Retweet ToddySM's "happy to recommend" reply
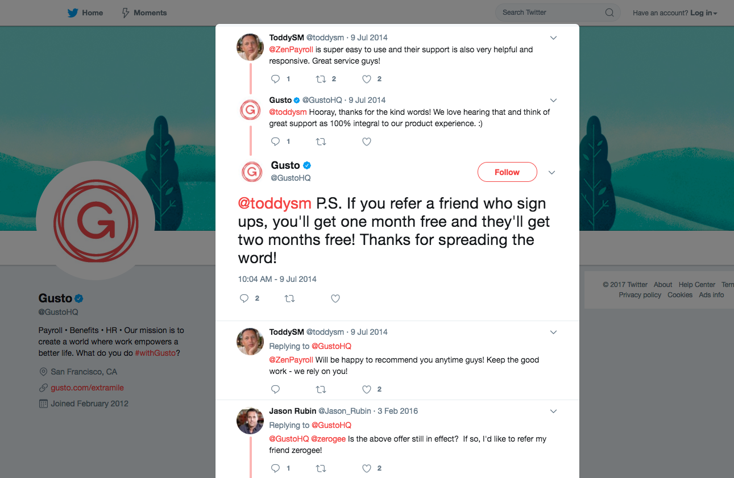 click(x=321, y=389)
